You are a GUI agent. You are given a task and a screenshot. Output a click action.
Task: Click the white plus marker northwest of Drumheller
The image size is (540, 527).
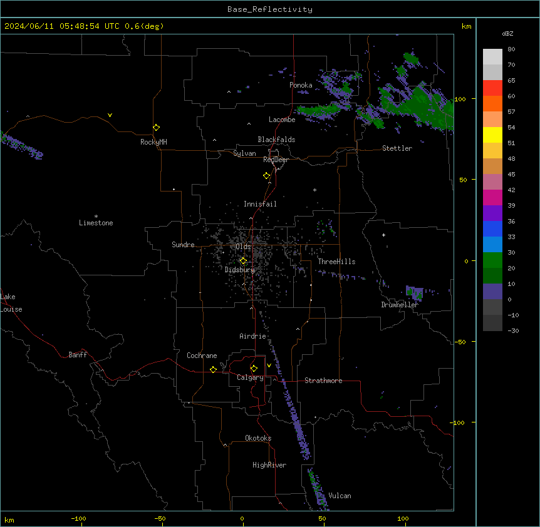pos(383,235)
